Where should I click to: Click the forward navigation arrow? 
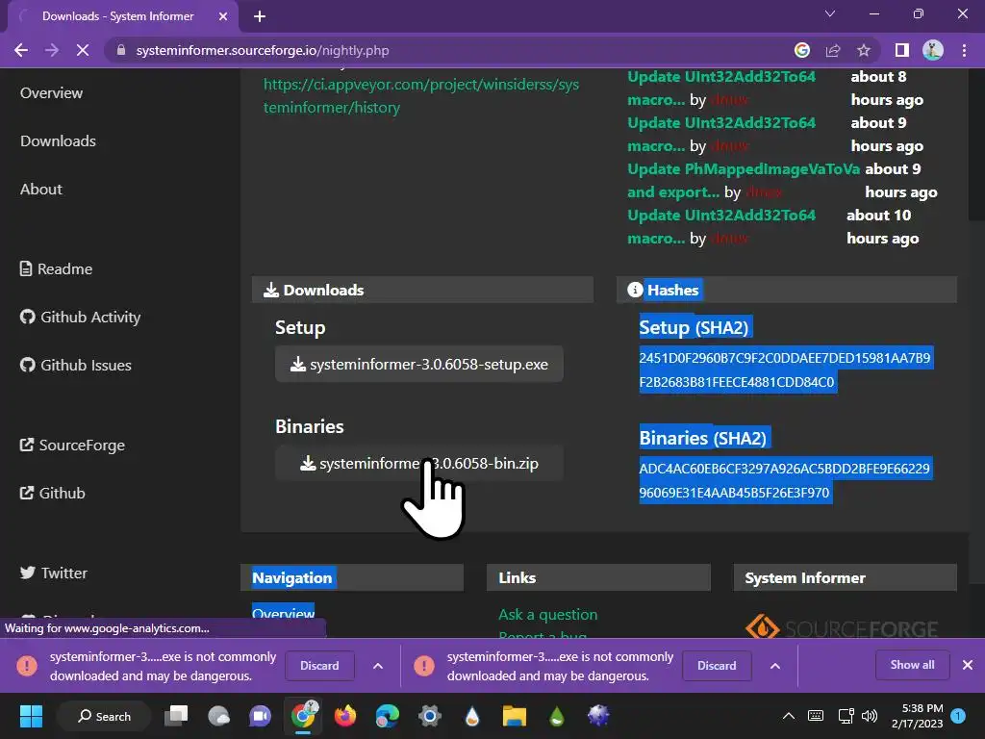click(x=52, y=50)
